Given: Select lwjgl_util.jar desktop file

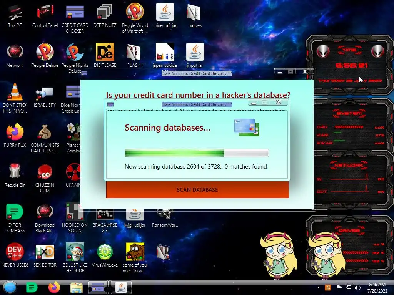Looking at the screenshot, I should pyautogui.click(x=135, y=219).
